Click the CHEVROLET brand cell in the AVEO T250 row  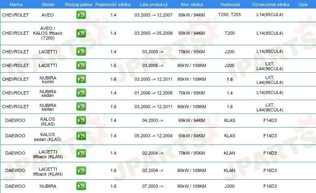click(15, 15)
